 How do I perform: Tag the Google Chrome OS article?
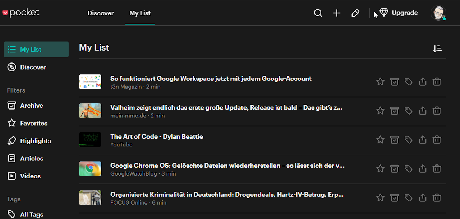(409, 169)
